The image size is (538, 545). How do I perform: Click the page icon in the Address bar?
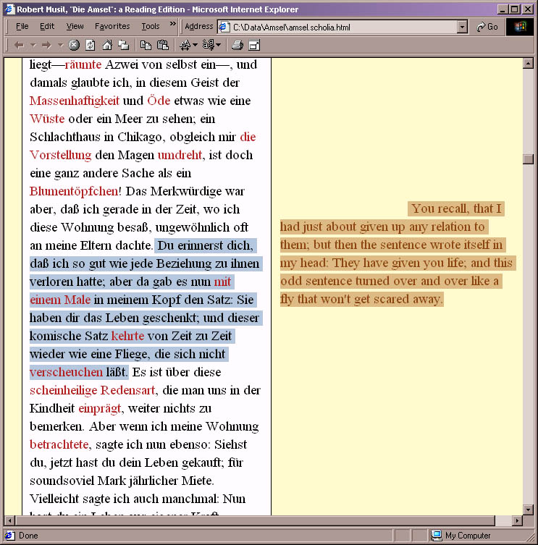[x=224, y=27]
